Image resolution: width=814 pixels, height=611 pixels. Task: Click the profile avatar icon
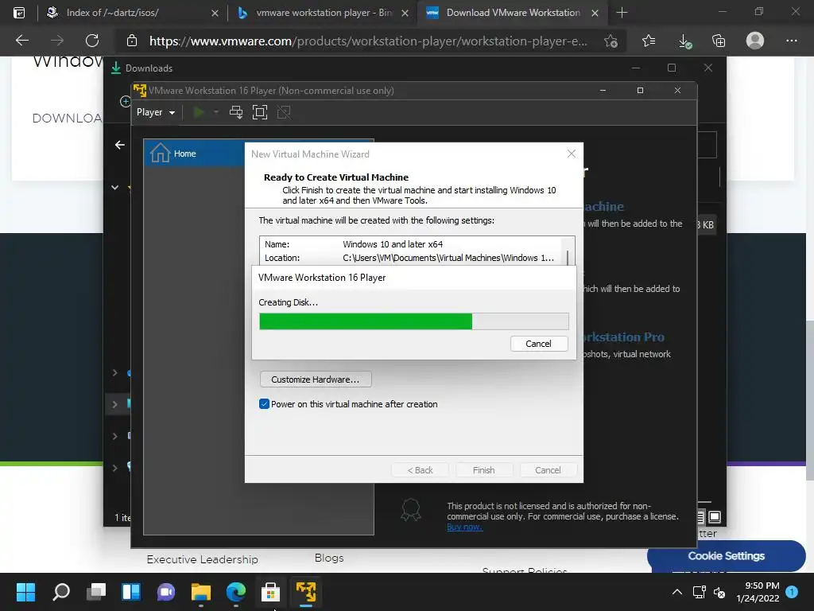click(755, 41)
